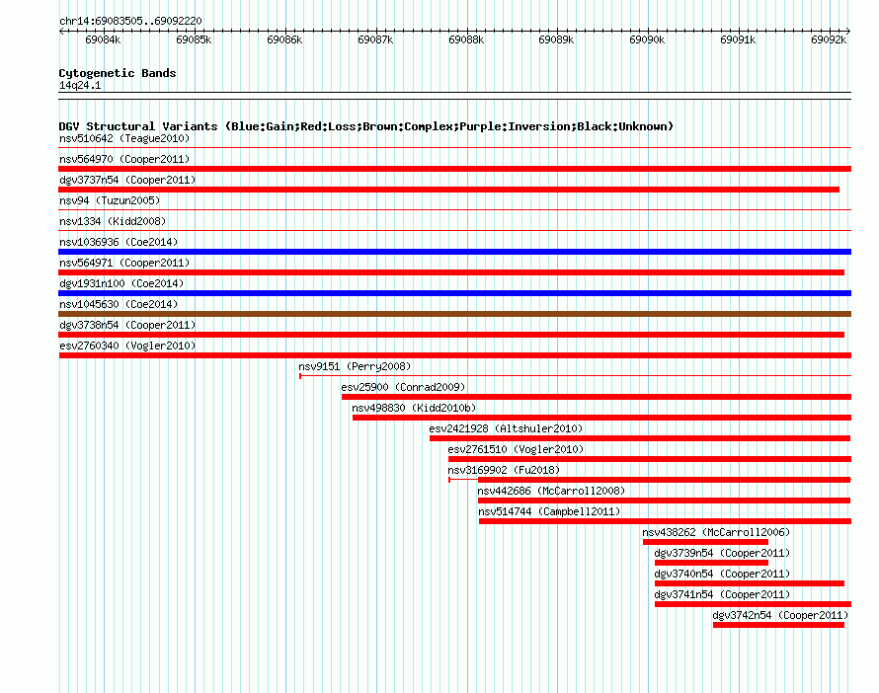Click the chr14:69083505..69092220 coordinate label
879x693 pixels.
130,21
